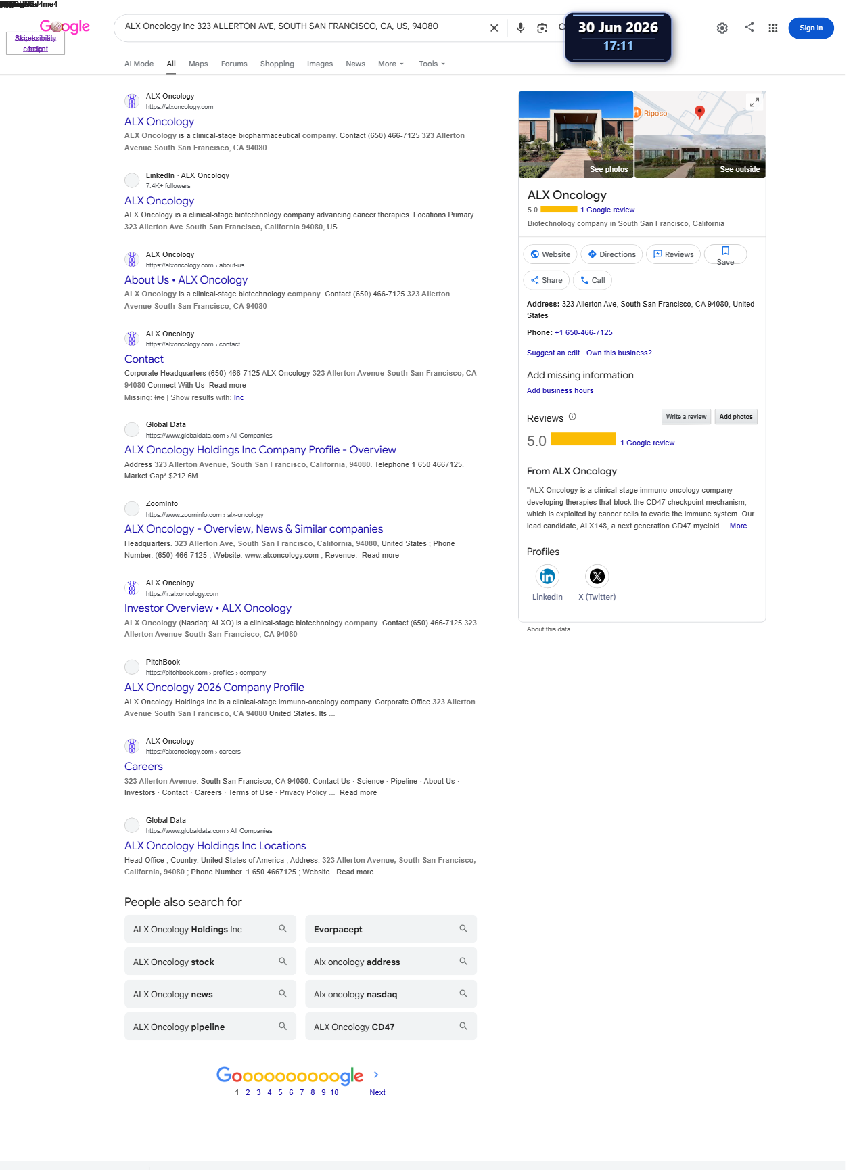Click the Google logo
The width and height of the screenshot is (855, 1170).
coord(65,26)
